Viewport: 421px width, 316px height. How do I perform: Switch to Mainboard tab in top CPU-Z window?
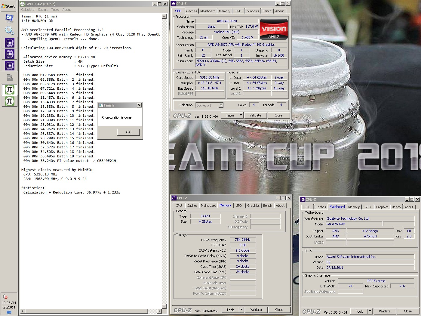tap(208, 11)
